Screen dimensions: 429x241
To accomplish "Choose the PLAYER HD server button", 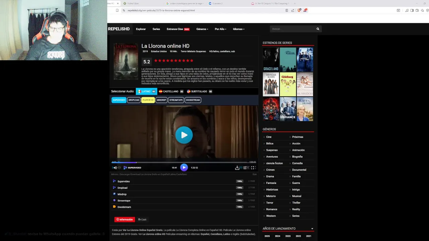I will [148, 100].
